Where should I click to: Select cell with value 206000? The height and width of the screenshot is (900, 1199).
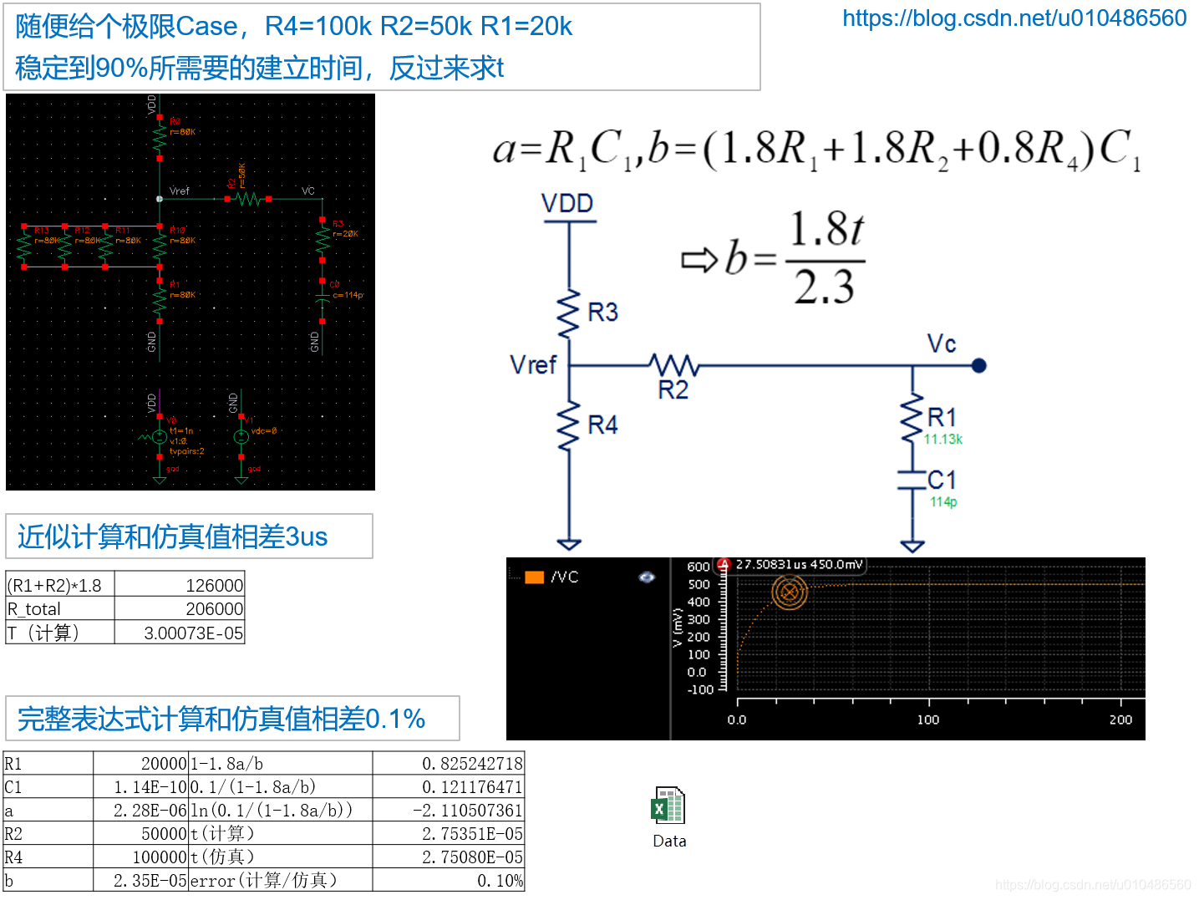tap(180, 608)
